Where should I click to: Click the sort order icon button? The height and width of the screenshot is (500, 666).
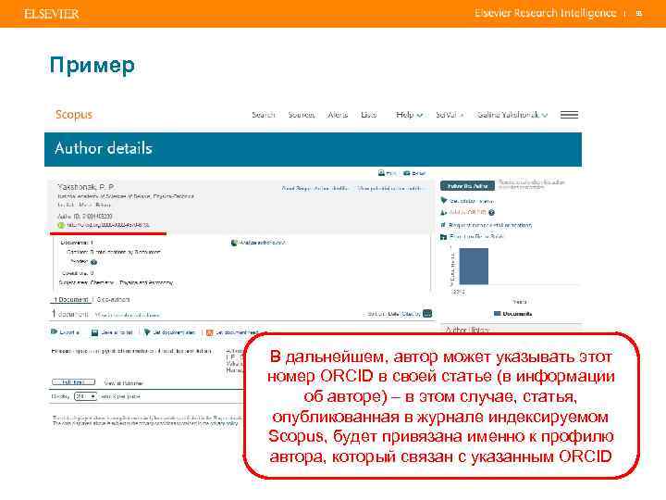(427, 314)
